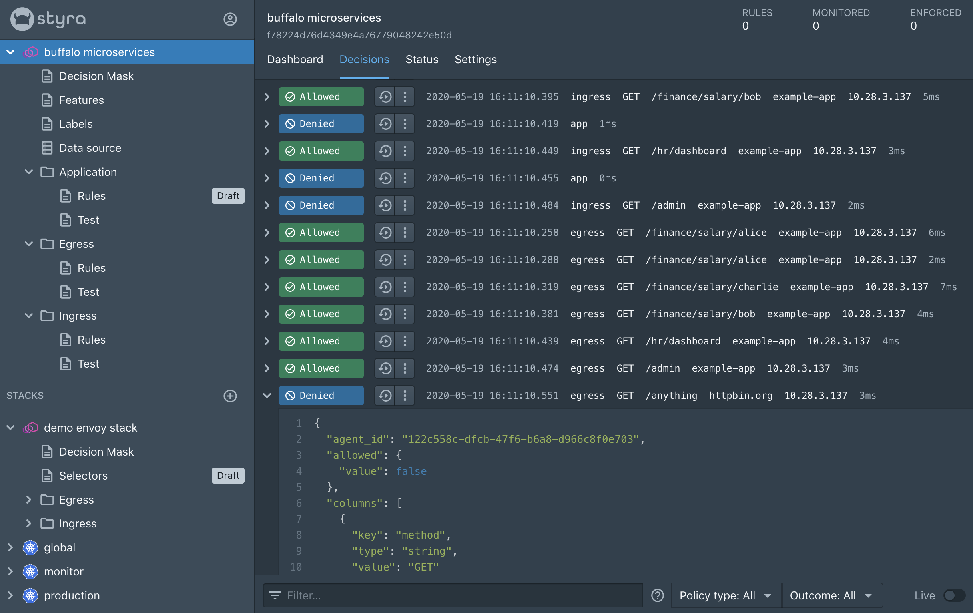The image size is (973, 613).
Task: Click the Styra logo
Action: (x=48, y=19)
